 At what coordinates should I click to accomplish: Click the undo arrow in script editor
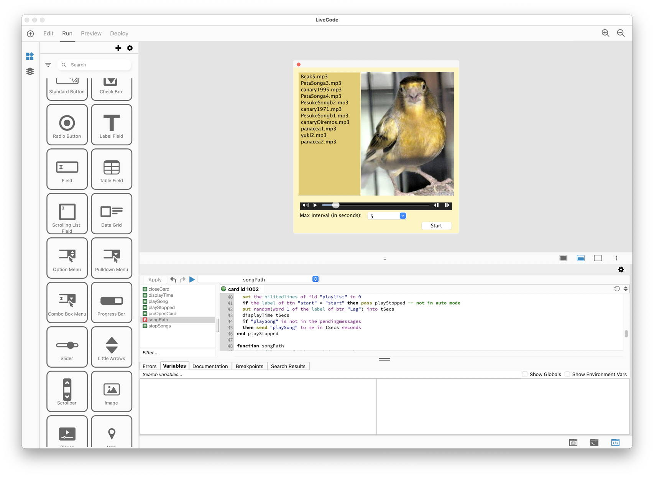click(x=173, y=280)
